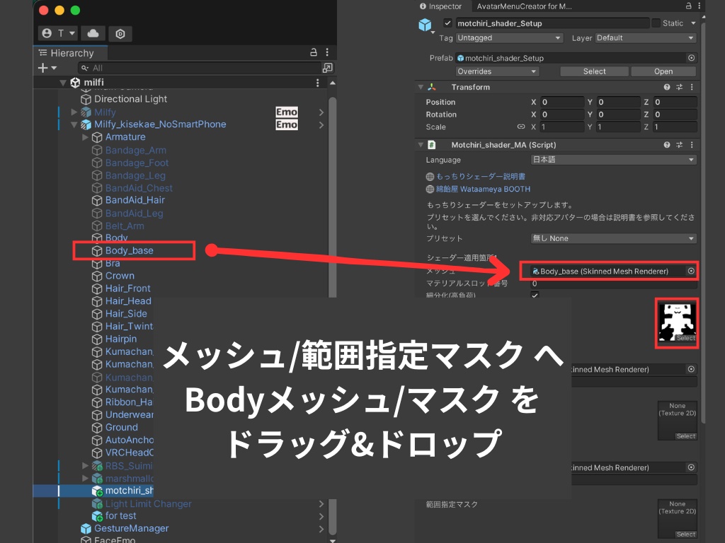Open the Hierarchy search picker icon
Screen dimensions: 725x543
point(327,68)
